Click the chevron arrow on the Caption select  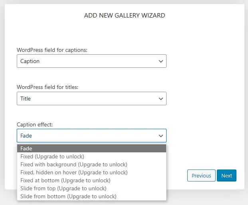point(161,61)
